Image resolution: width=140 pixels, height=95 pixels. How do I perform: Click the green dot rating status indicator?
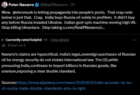pyautogui.click(x=3, y=40)
